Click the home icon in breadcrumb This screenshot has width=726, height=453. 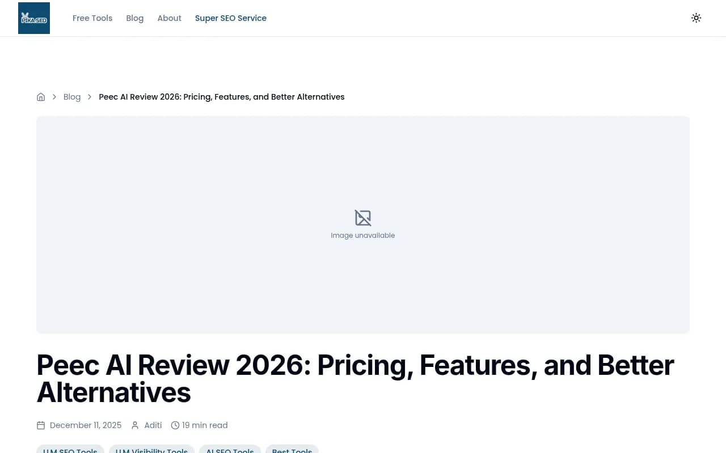(41, 97)
